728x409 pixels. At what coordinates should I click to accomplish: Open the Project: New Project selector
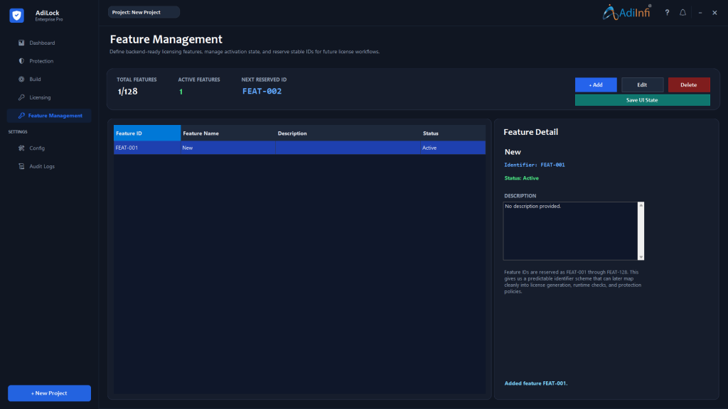144,12
